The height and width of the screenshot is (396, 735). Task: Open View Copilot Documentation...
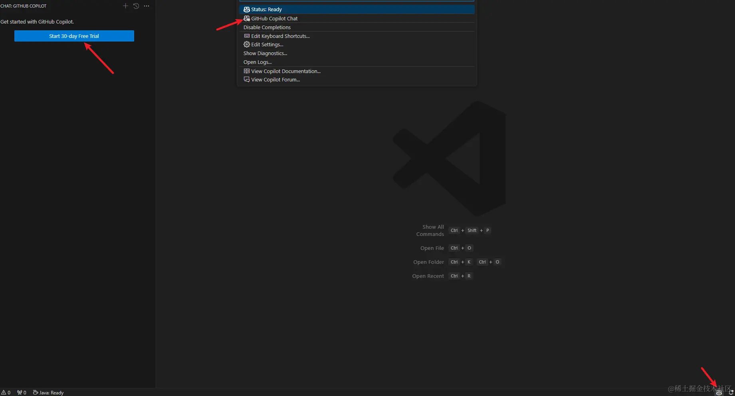[x=357, y=71]
